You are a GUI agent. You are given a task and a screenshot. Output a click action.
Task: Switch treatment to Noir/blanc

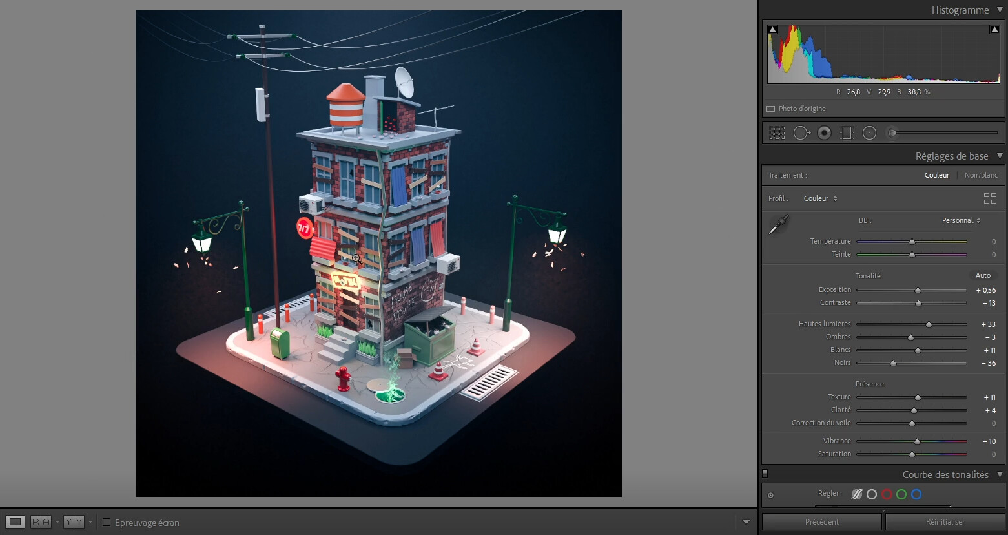tap(980, 174)
